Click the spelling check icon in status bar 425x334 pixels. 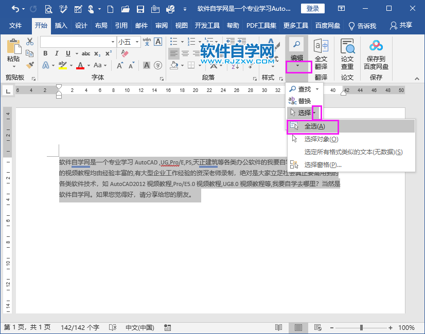tap(113, 327)
